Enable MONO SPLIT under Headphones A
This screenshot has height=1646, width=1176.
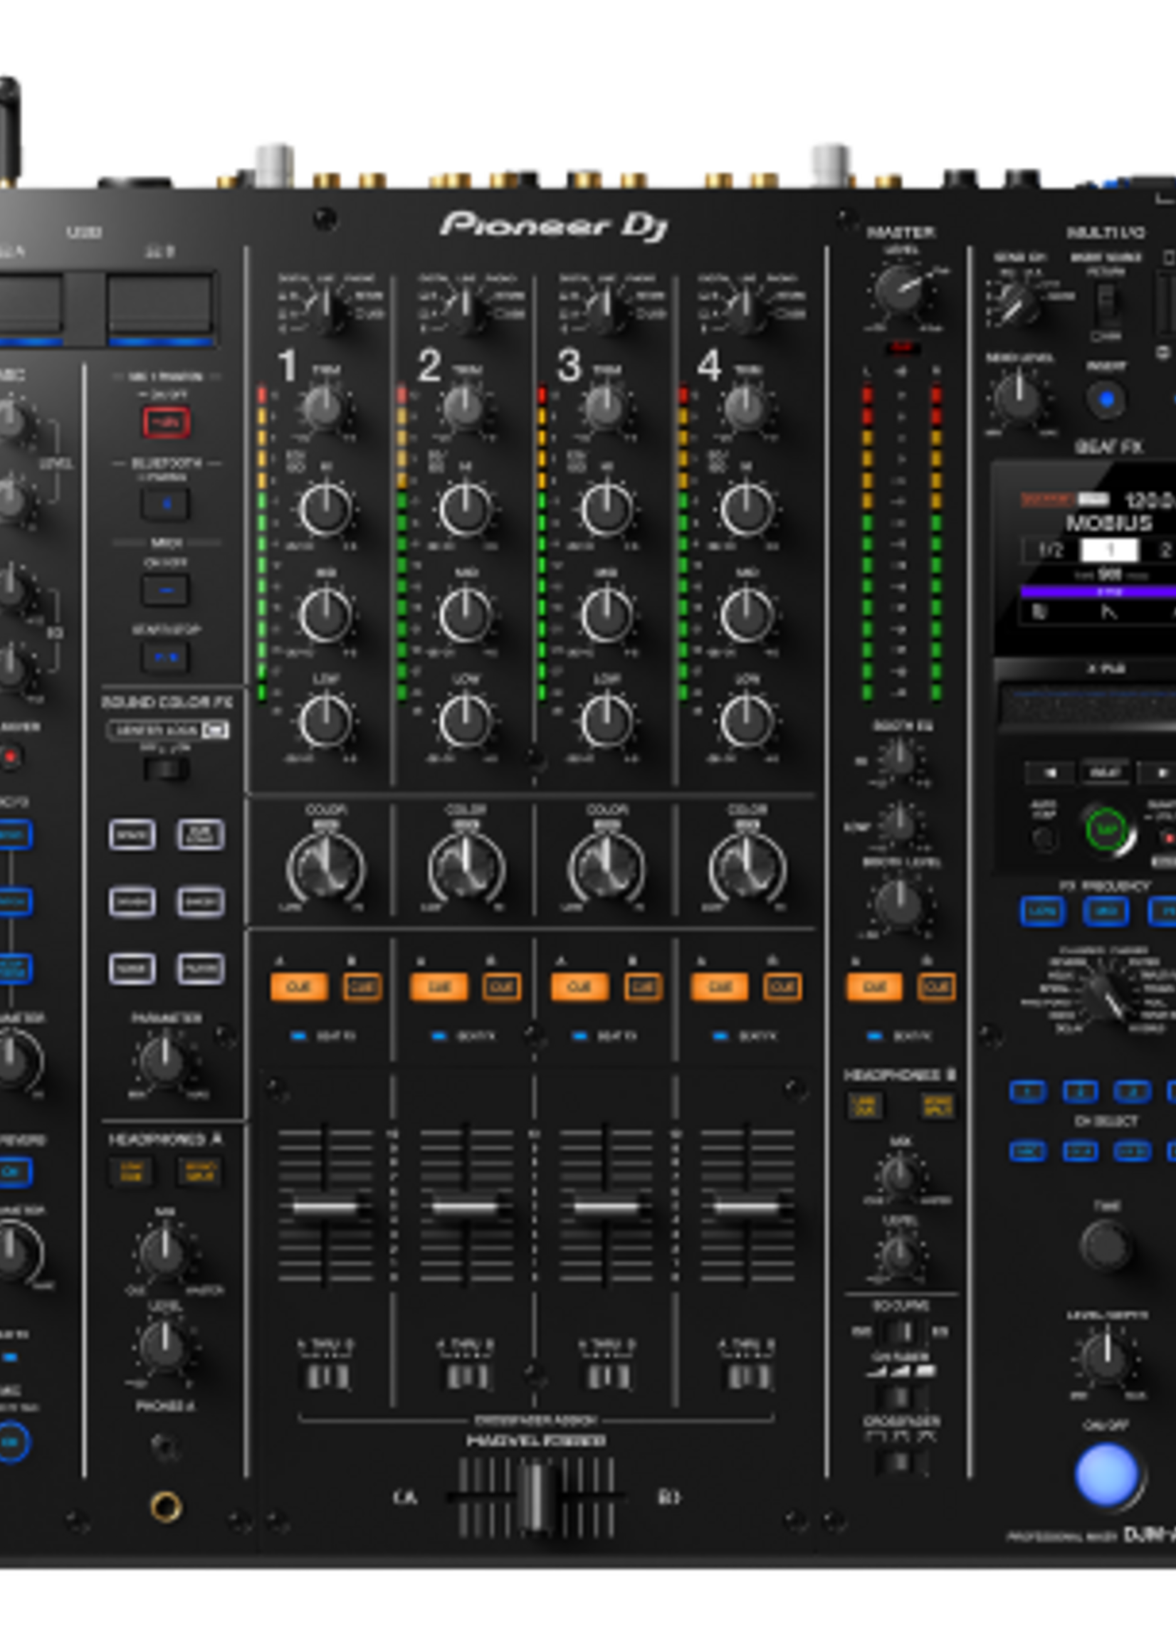coord(200,1172)
